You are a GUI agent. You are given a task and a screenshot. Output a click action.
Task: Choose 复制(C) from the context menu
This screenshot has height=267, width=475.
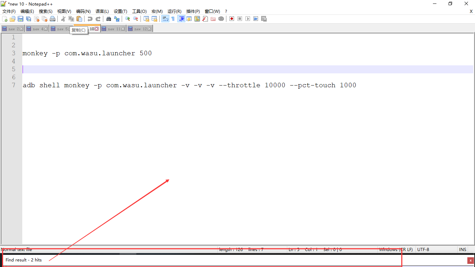(79, 30)
